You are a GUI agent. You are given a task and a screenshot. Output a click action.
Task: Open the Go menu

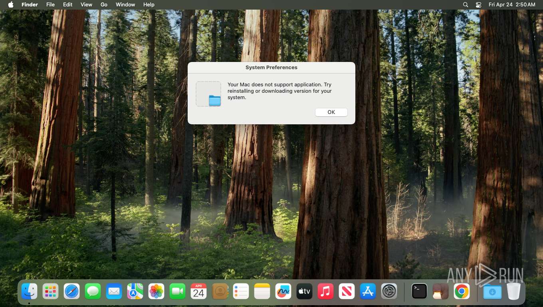pos(104,5)
